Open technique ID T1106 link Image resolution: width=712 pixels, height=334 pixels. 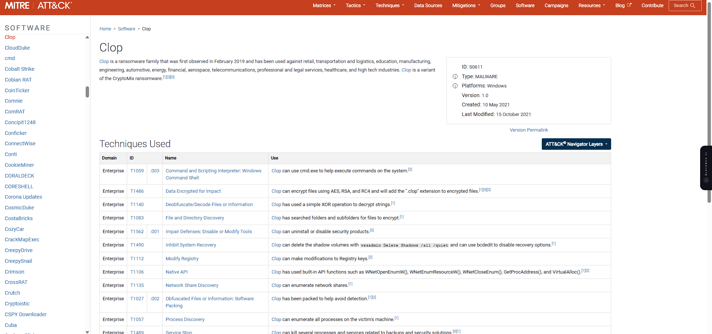(x=137, y=272)
